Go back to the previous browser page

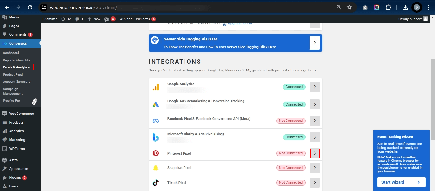pyautogui.click(x=7, y=7)
